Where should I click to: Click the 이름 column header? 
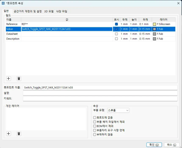(13, 20)
